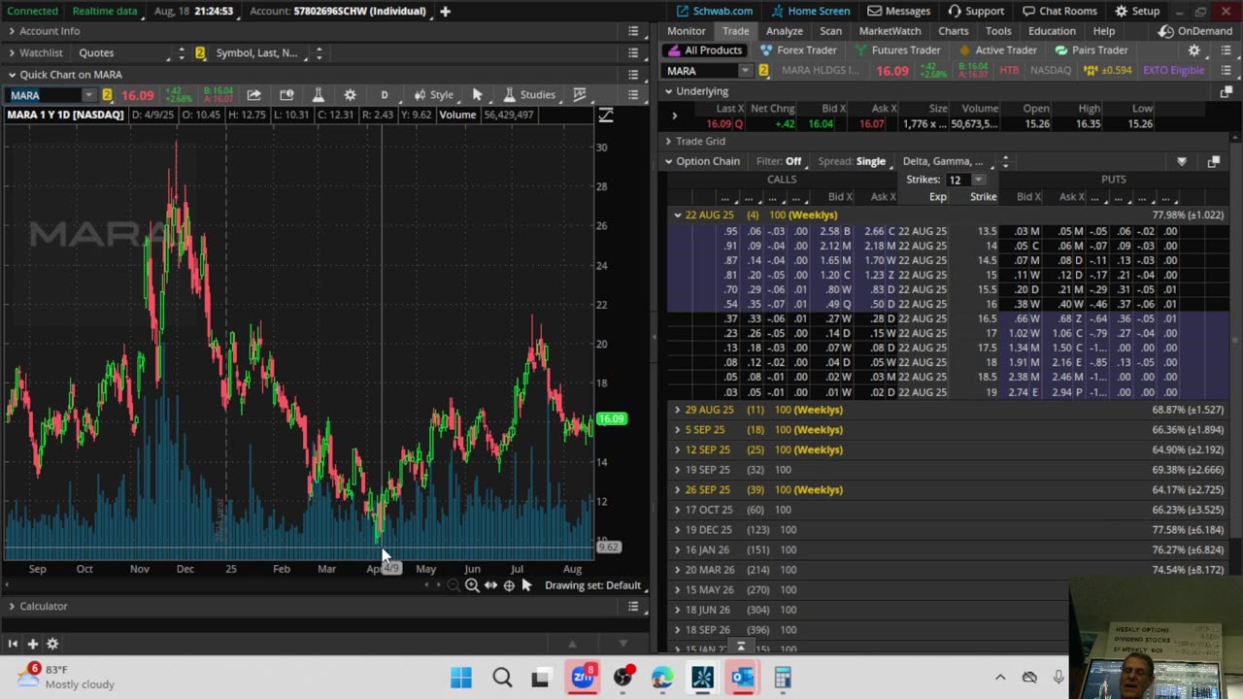Add a gadget with the plus icon

(32, 644)
